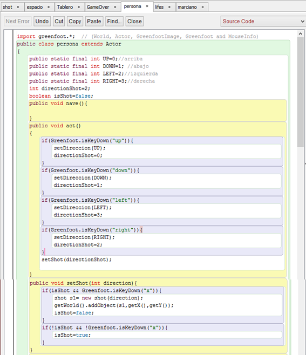Click the 'directionShot=1;' line
This screenshot has height=355, width=306.
pos(78,185)
